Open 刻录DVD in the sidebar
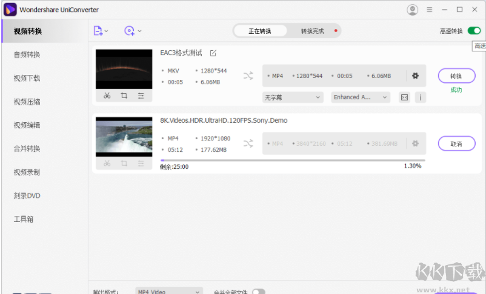The width and height of the screenshot is (486, 294). [x=27, y=196]
